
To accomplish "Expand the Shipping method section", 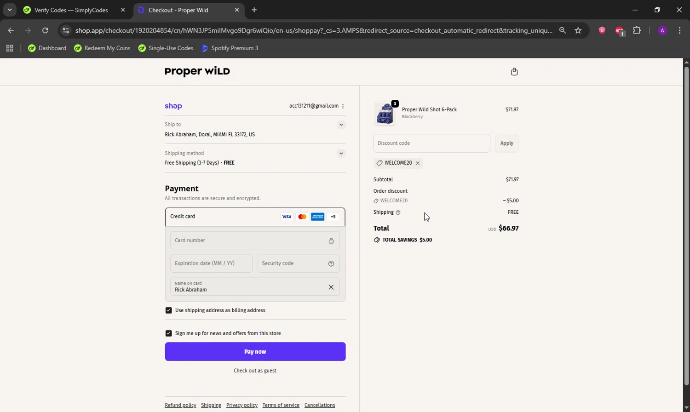I will 341,154.
